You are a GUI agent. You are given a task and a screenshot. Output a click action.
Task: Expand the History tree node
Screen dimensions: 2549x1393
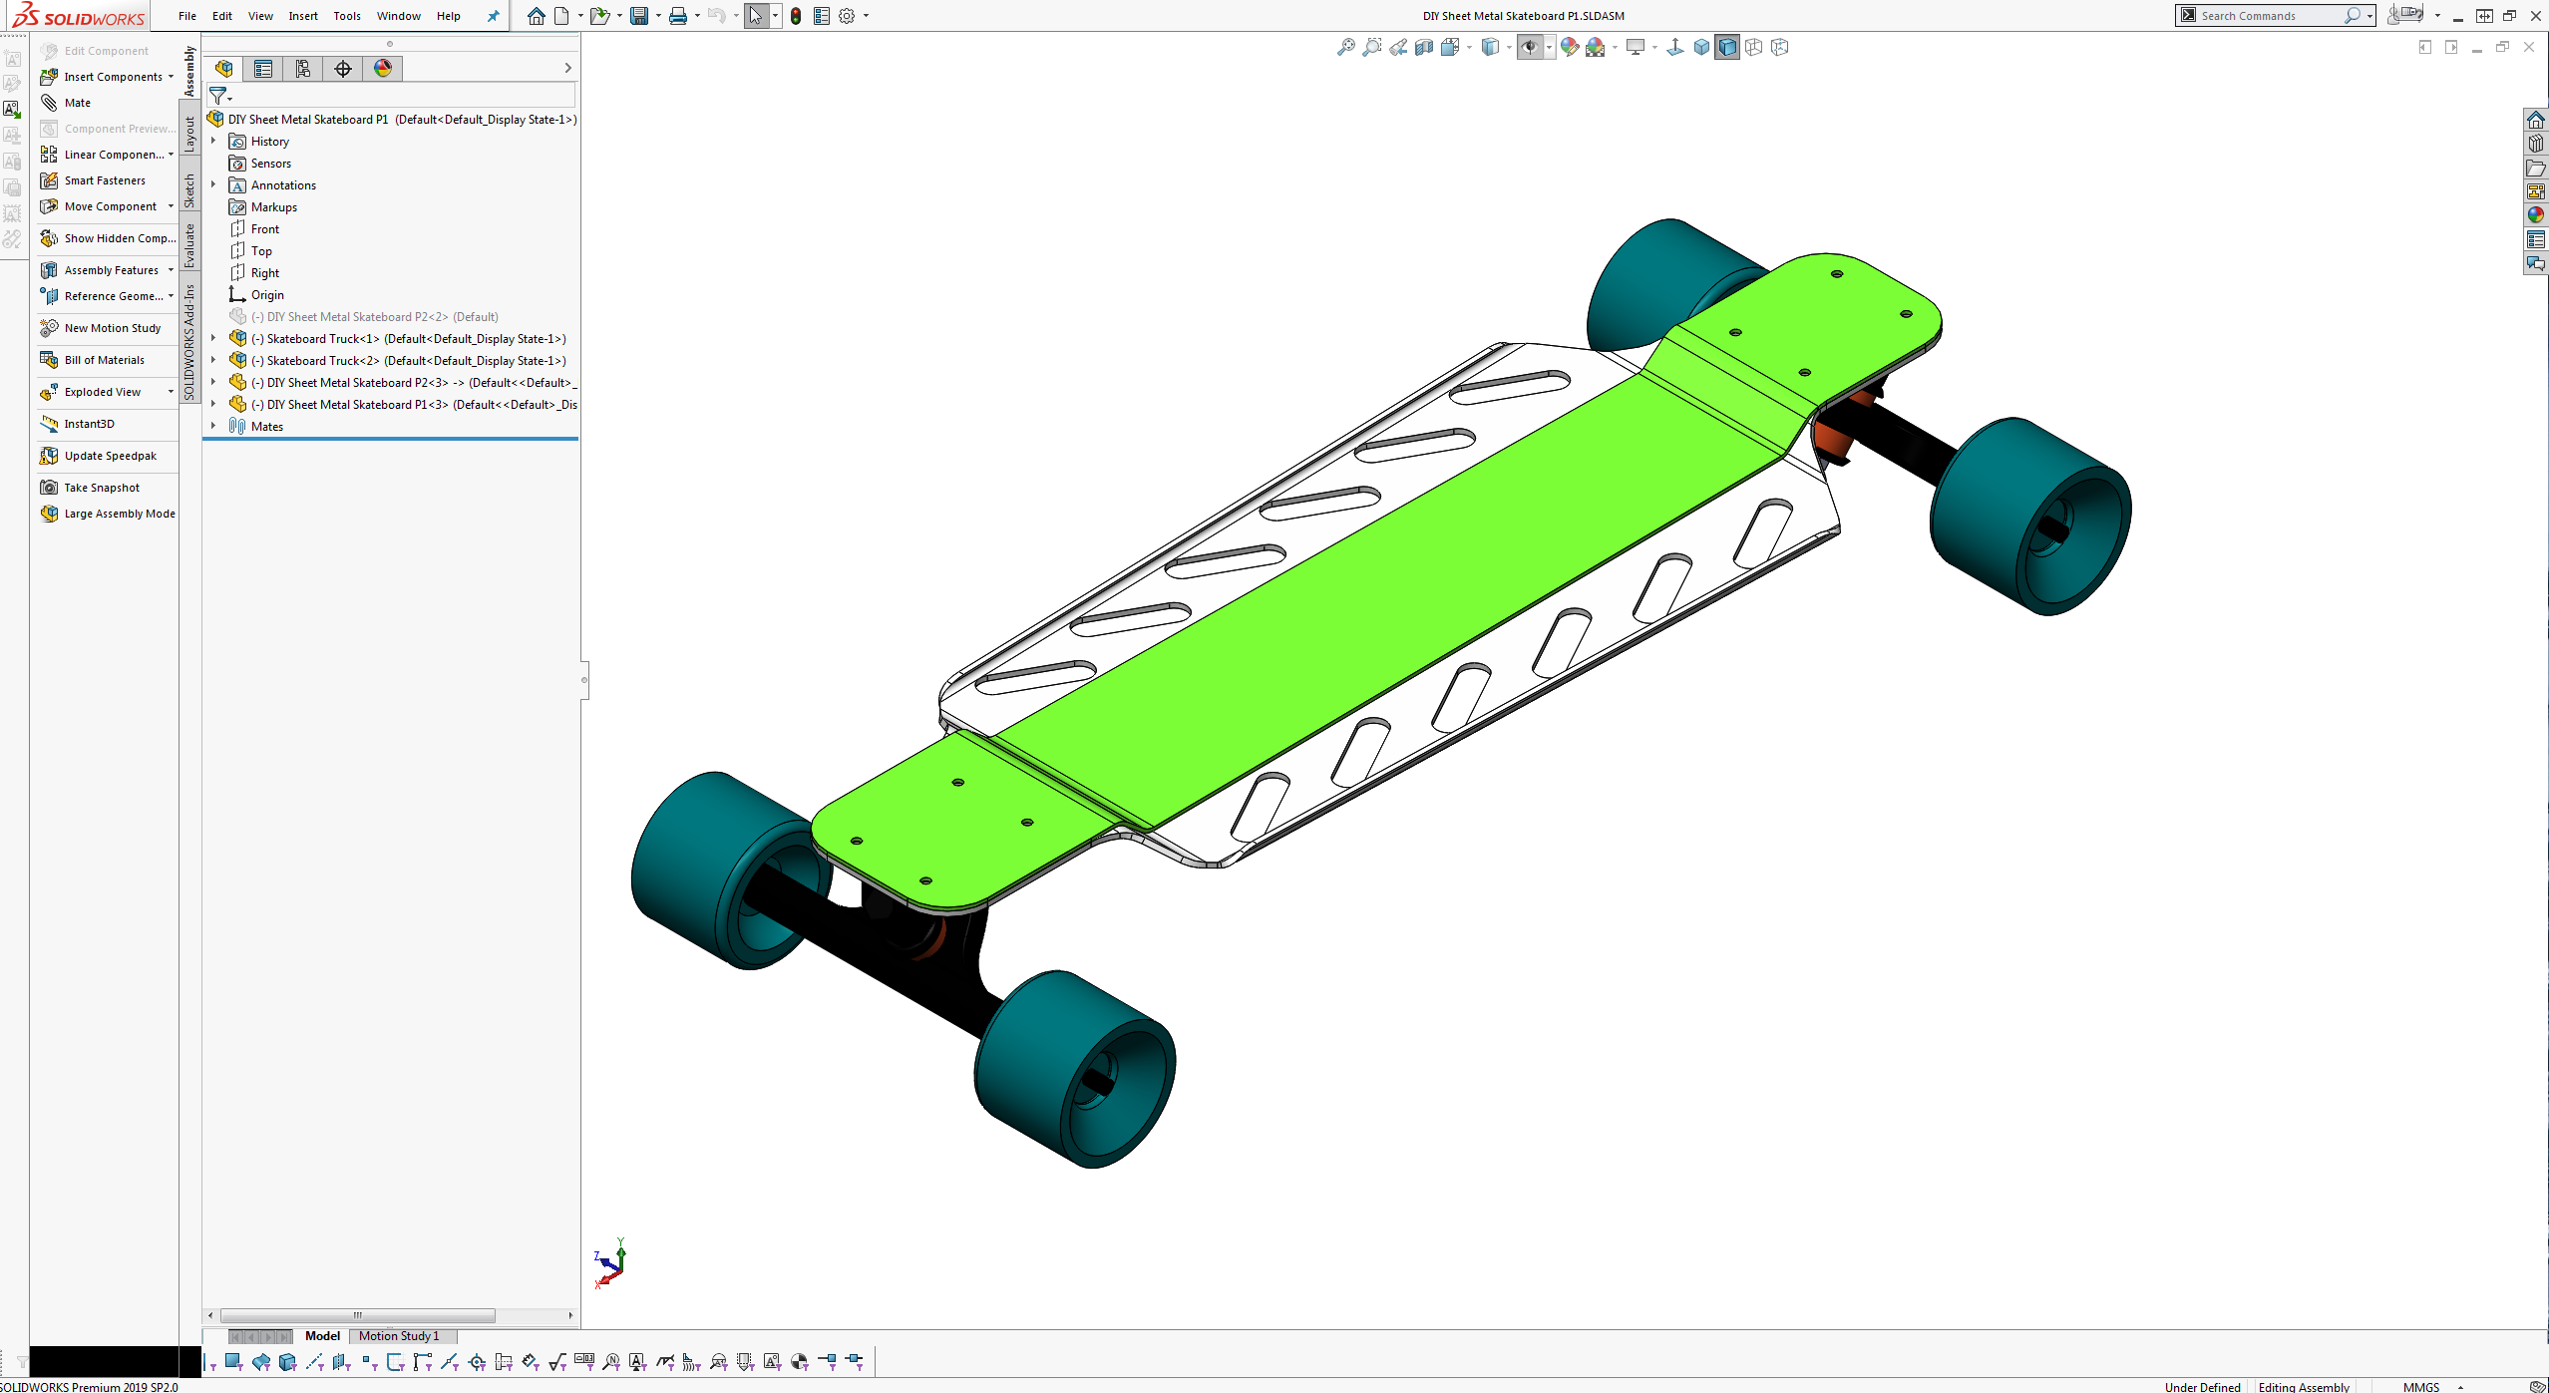tap(213, 142)
